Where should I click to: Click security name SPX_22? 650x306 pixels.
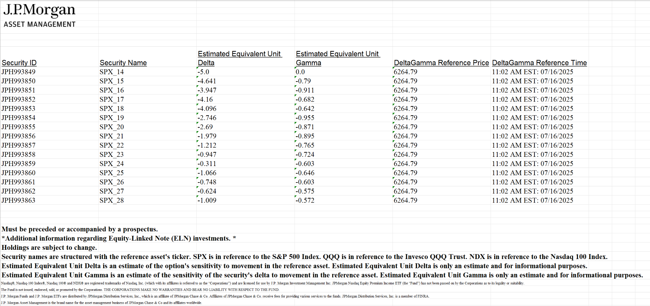click(112, 146)
